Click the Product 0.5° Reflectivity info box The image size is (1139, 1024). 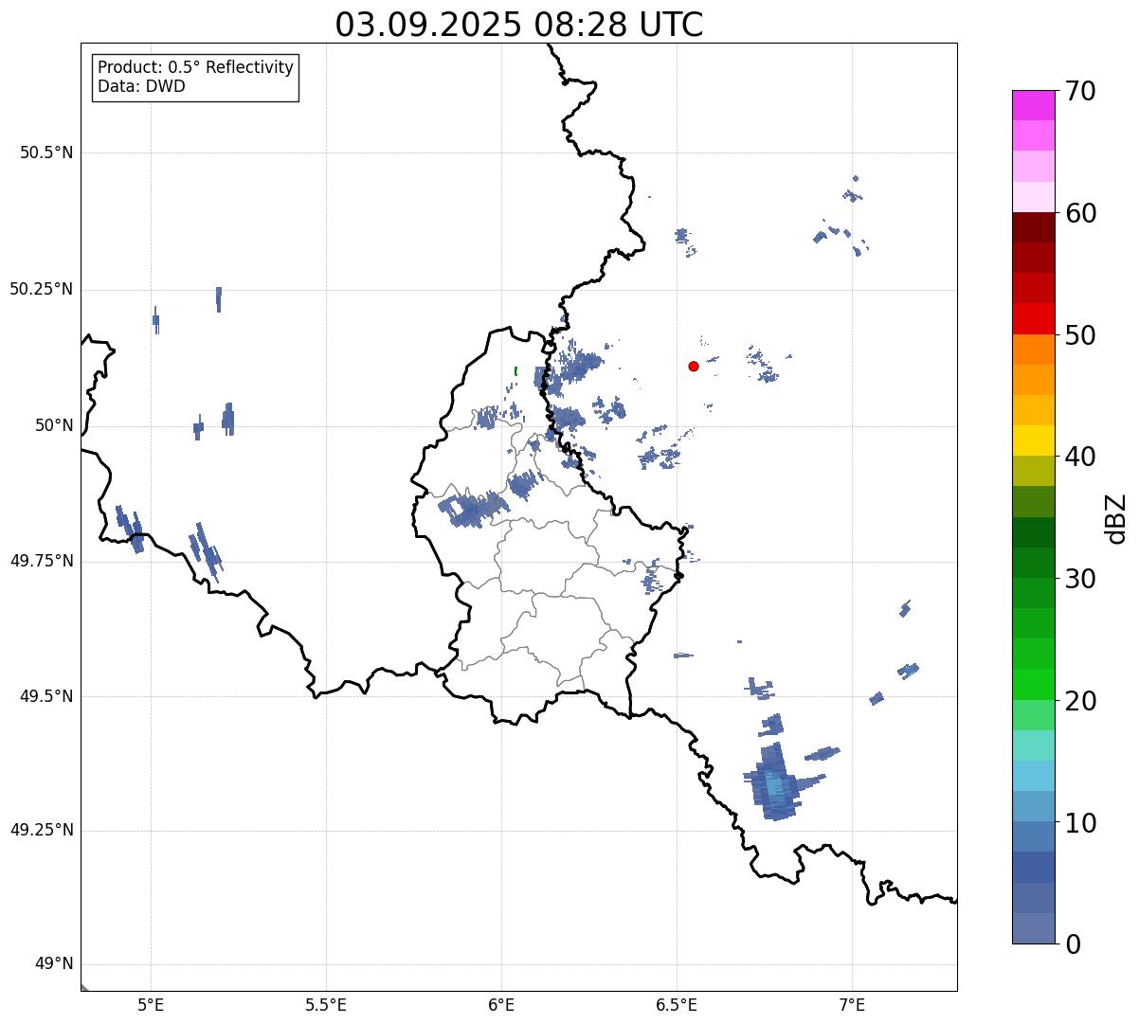195,78
